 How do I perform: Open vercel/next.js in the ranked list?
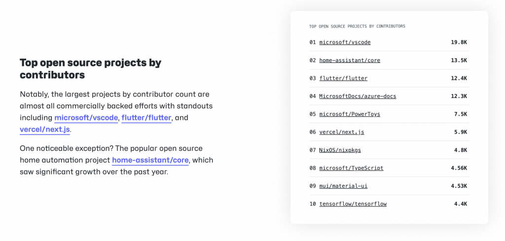click(x=342, y=132)
